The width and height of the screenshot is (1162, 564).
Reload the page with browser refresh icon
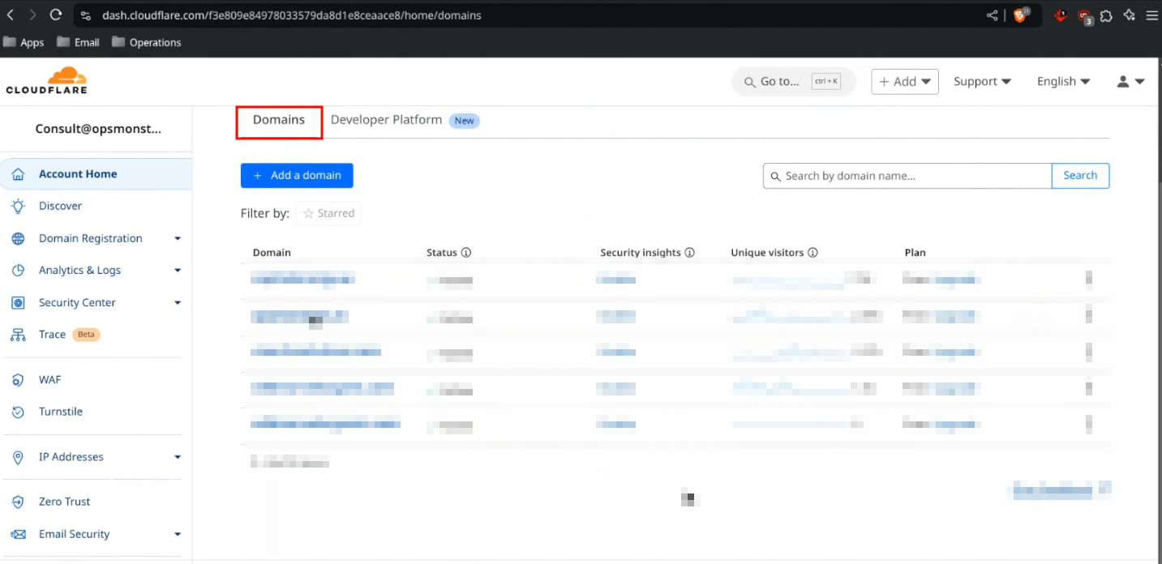point(56,15)
